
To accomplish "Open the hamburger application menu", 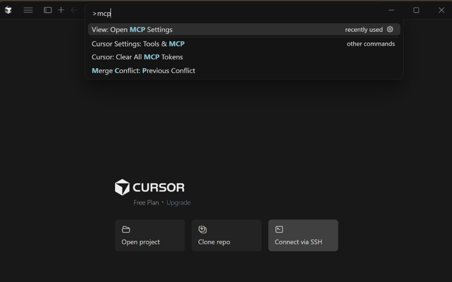I will [28, 10].
